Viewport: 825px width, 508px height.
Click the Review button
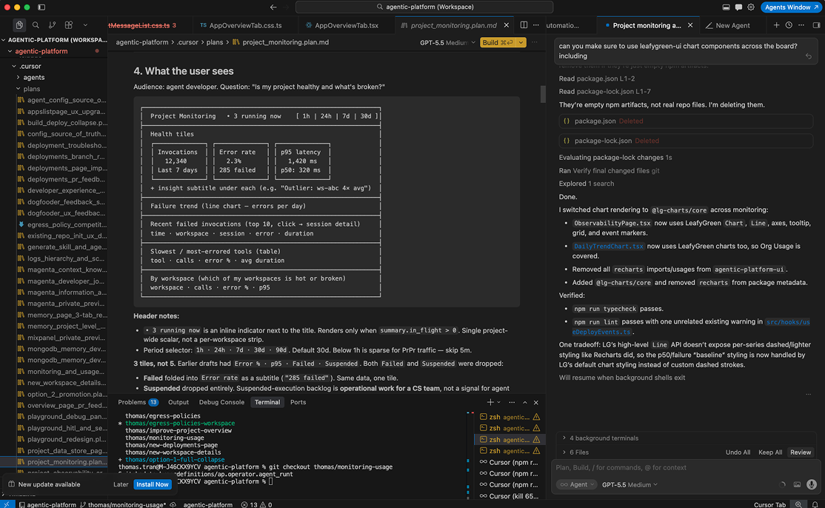coord(801,452)
